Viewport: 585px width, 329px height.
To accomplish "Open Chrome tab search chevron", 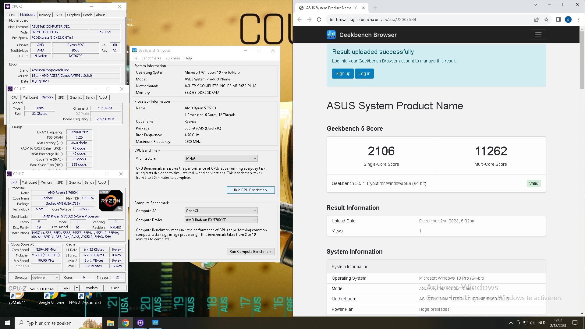I will click(536, 5).
